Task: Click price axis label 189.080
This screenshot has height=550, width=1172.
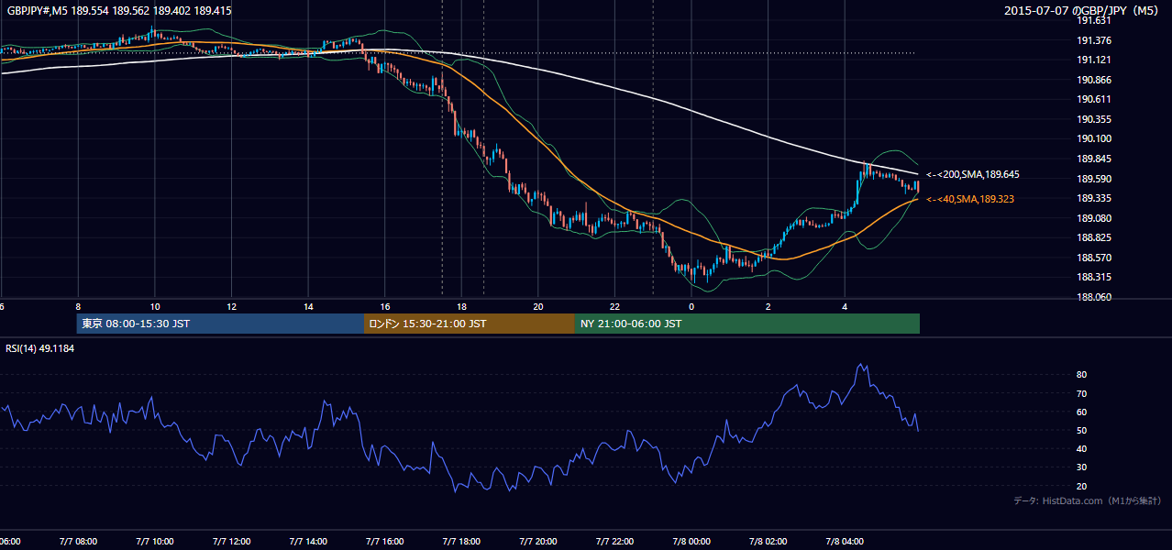Action: point(1094,218)
